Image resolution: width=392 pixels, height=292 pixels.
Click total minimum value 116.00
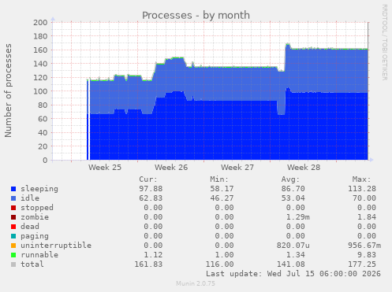[220, 264]
